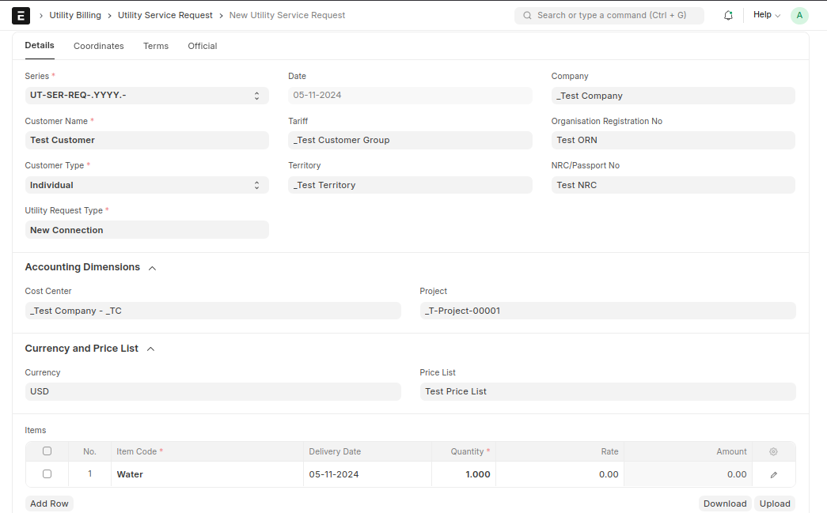Viewport: 827px width, 513px height.
Task: Tick the checkbox for Water row
Action: (x=47, y=474)
